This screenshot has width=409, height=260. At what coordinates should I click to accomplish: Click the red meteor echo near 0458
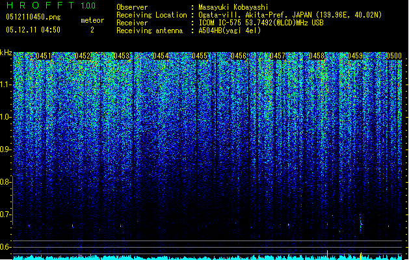(327, 224)
